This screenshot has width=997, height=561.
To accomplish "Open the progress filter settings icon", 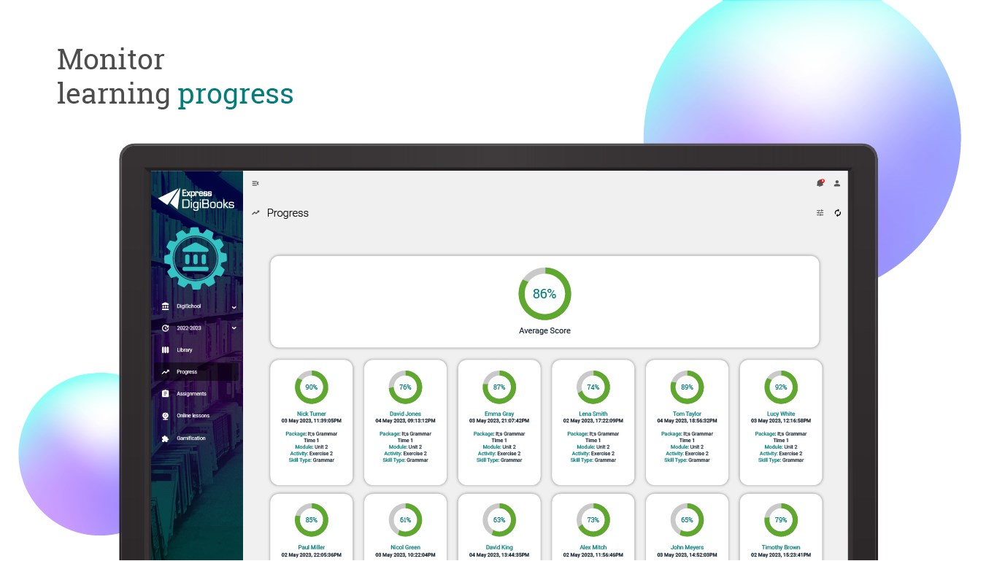I will 820,213.
